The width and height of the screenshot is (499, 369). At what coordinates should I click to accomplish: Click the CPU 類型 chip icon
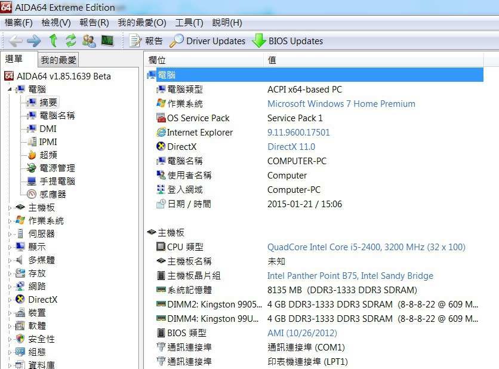click(161, 247)
